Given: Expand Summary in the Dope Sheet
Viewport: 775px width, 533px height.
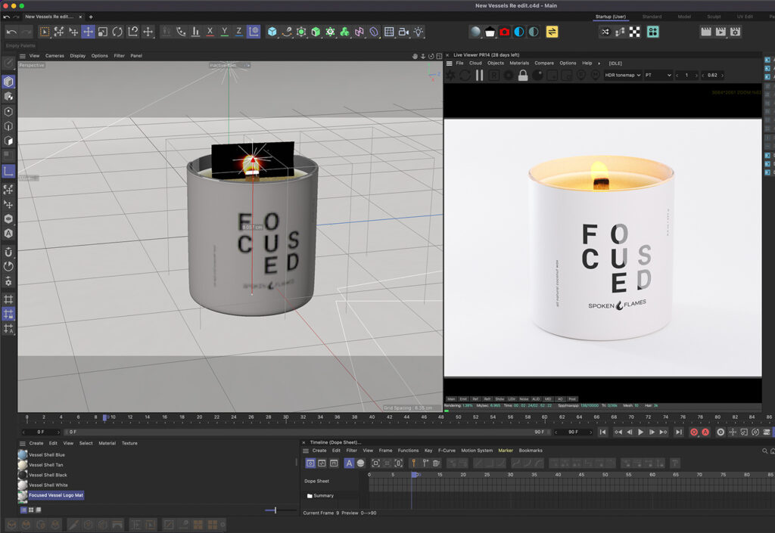Looking at the screenshot, I should [x=324, y=495].
